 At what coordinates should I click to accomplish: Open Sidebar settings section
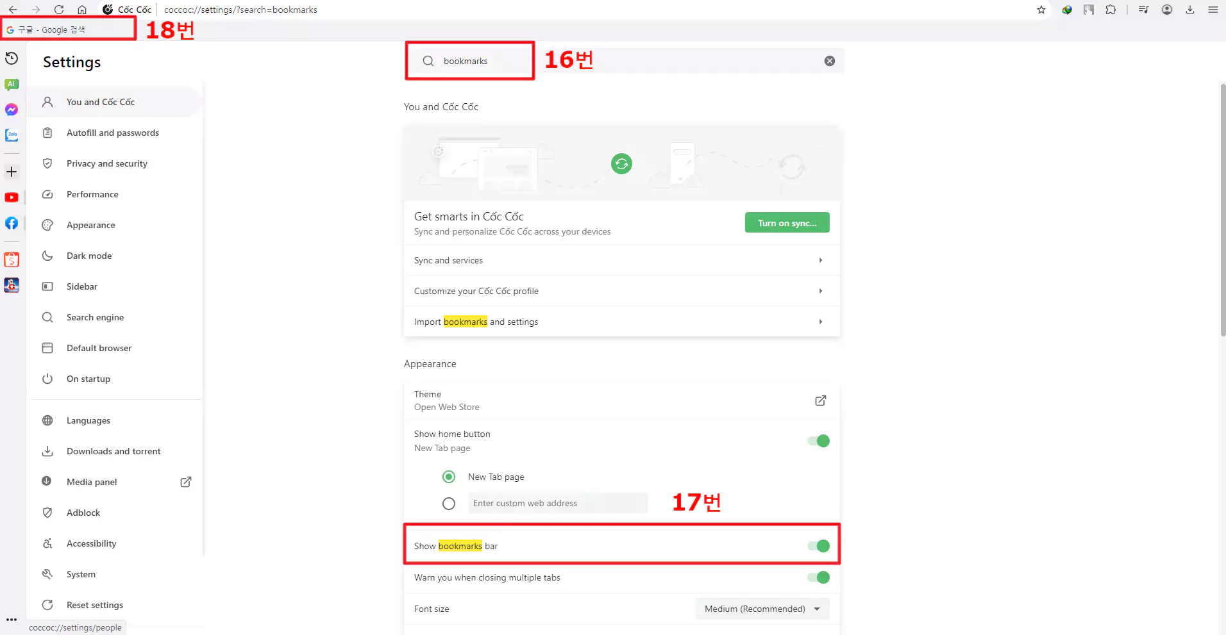coord(115,286)
